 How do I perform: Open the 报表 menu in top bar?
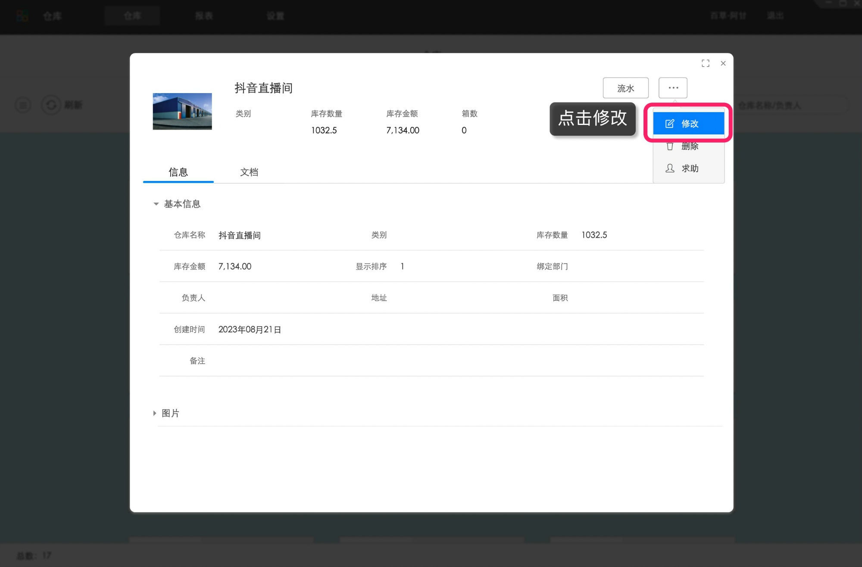click(x=204, y=16)
